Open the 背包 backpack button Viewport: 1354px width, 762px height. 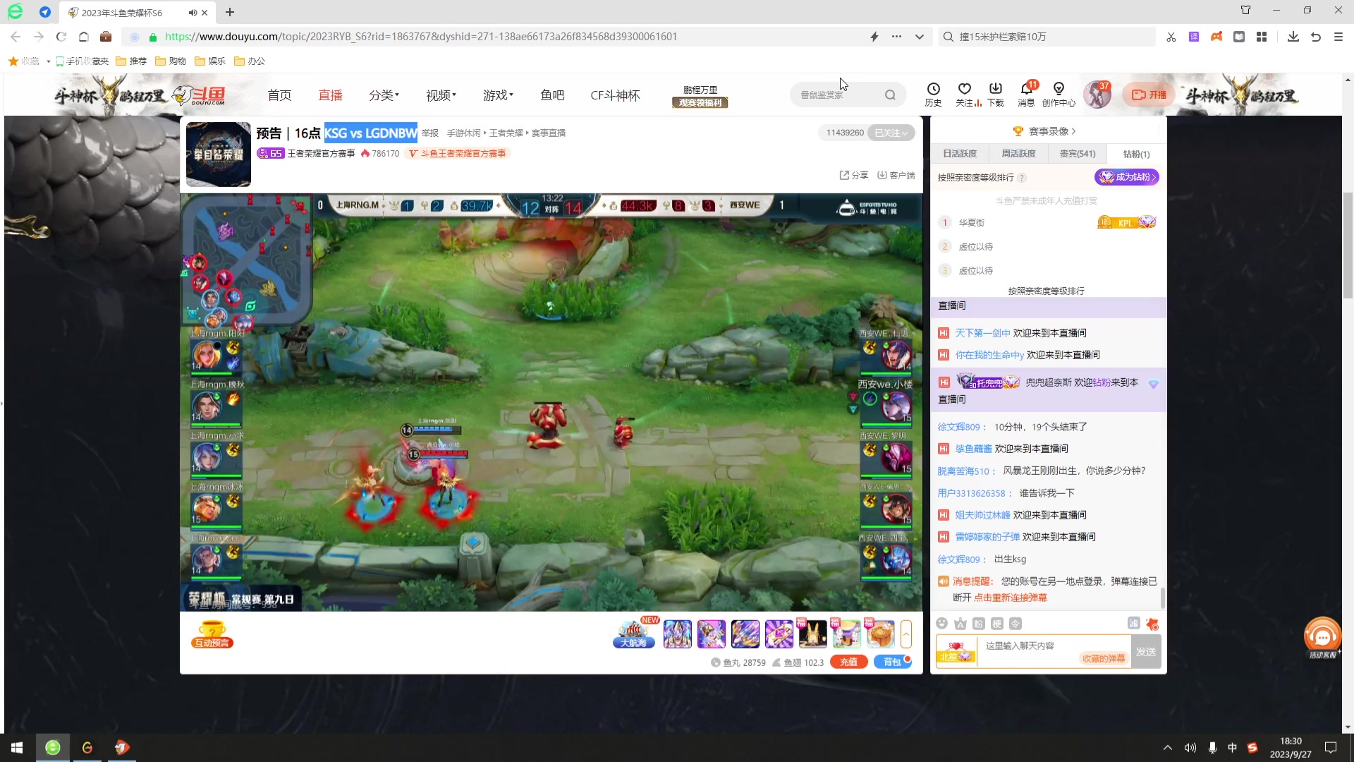tap(892, 662)
